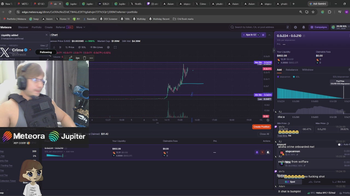Screen dimensions: 350x196
Task: Copy the Min Price value
Action: pyautogui.click(x=288, y=124)
